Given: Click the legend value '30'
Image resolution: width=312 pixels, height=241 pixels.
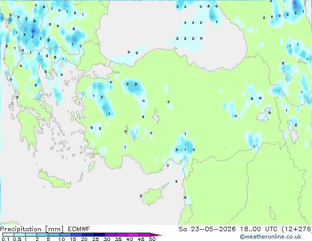Looking at the screenshot, I should (x=107, y=239).
